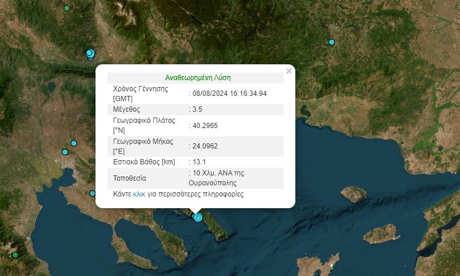460x276 pixels.
Task: Open the 'κλικ' link for more information
Action: [x=139, y=194]
